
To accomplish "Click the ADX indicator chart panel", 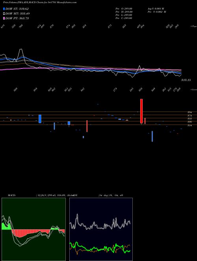I will 101,229.
